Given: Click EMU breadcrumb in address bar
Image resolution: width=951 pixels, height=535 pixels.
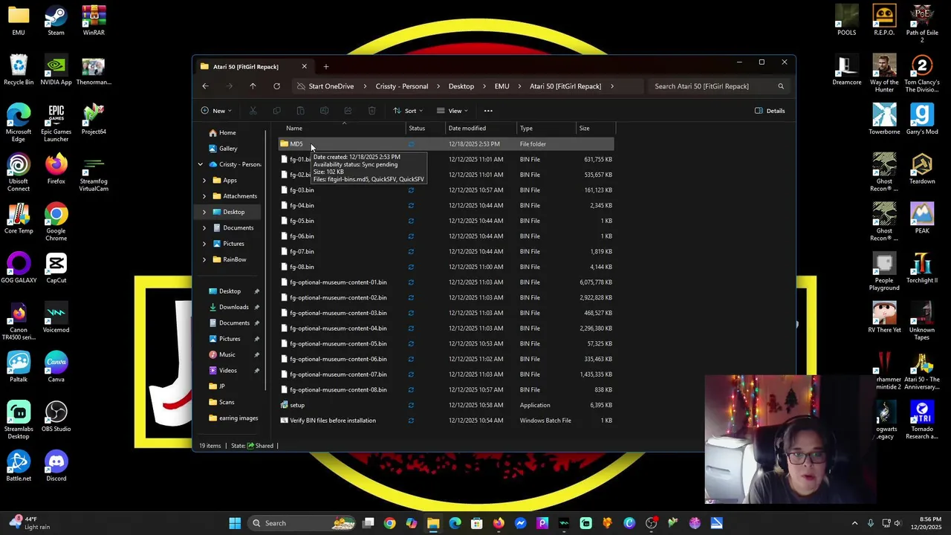Looking at the screenshot, I should [x=502, y=86].
